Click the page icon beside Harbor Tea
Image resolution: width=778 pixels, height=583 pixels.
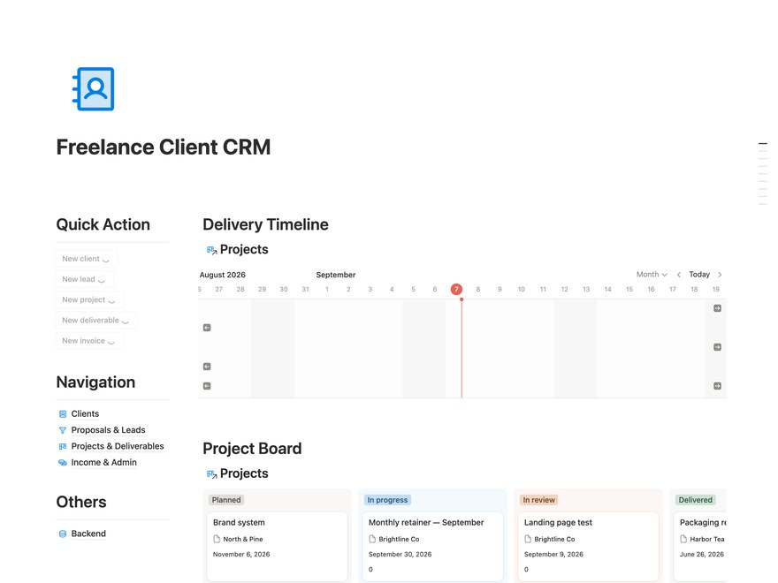click(x=683, y=539)
